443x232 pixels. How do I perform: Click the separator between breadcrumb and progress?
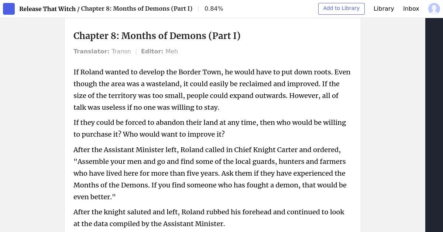tap(199, 8)
